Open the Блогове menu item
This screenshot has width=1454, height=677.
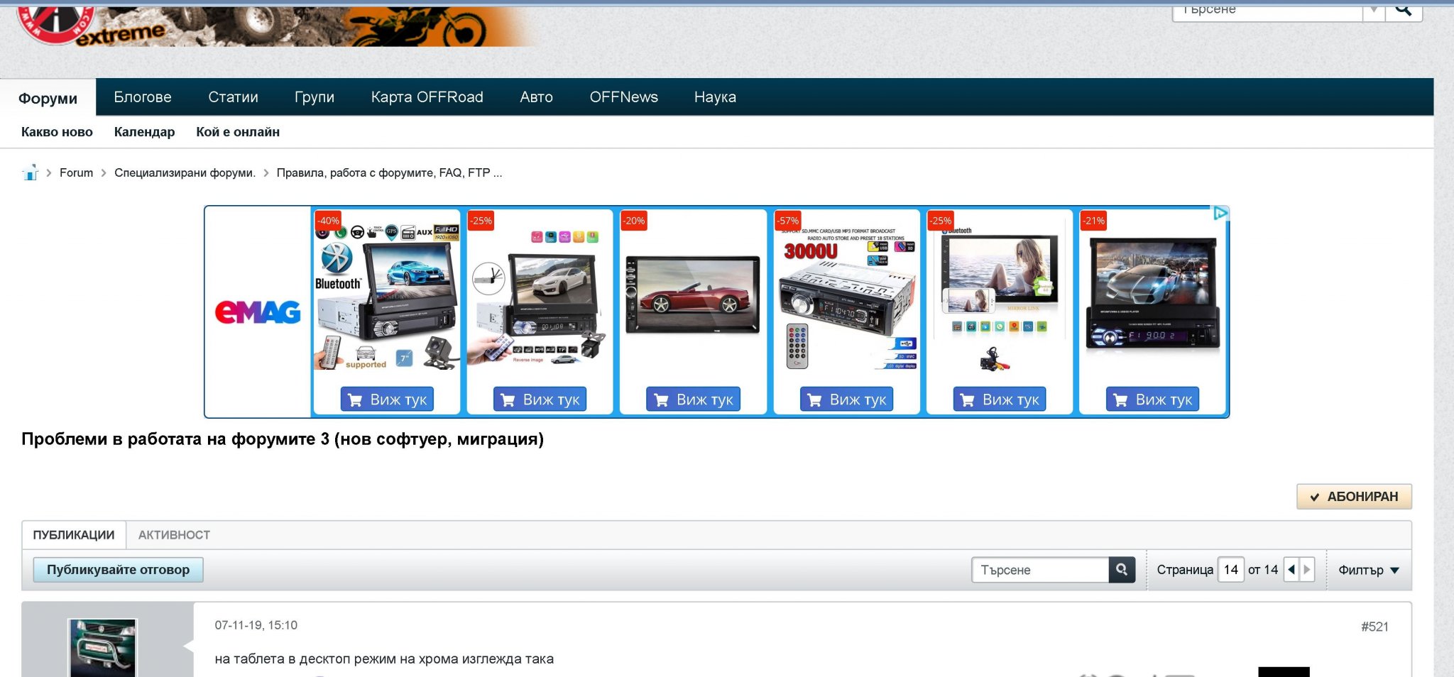[x=143, y=97]
